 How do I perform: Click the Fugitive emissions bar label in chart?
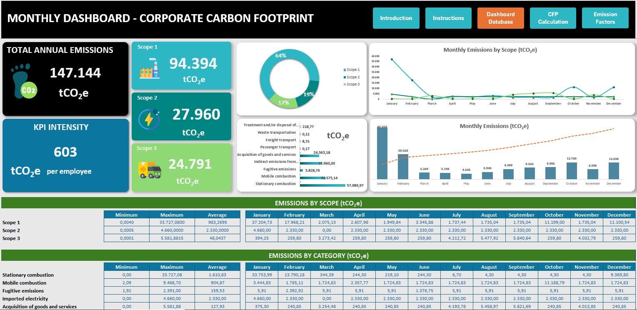coord(280,169)
